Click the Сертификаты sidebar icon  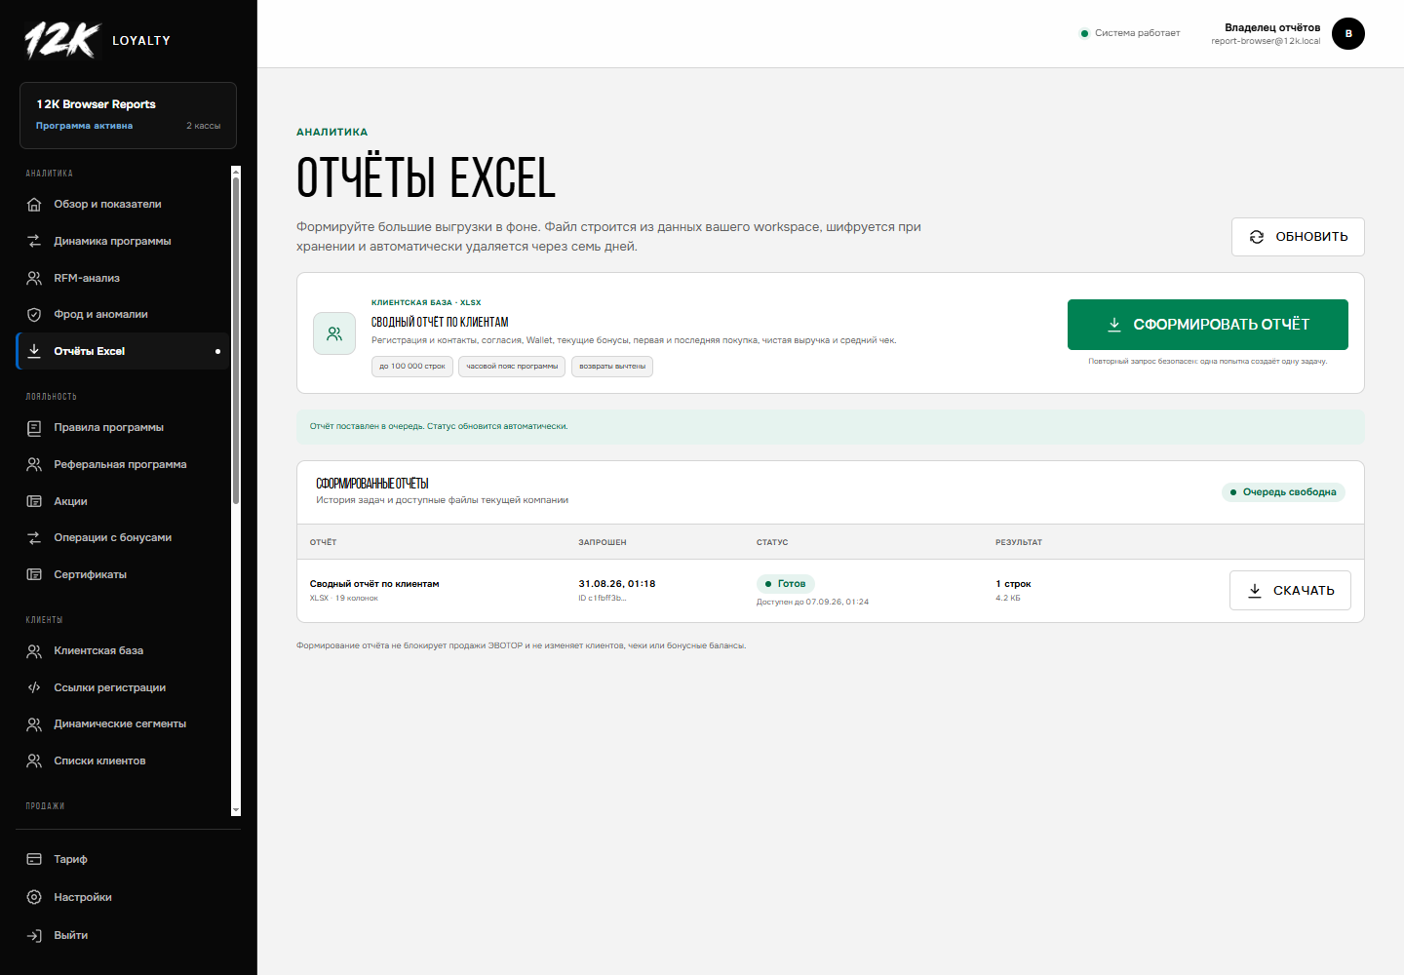click(34, 575)
